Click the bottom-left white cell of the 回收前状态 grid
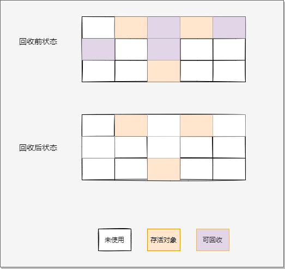The height and width of the screenshot is (269, 285). [98, 71]
